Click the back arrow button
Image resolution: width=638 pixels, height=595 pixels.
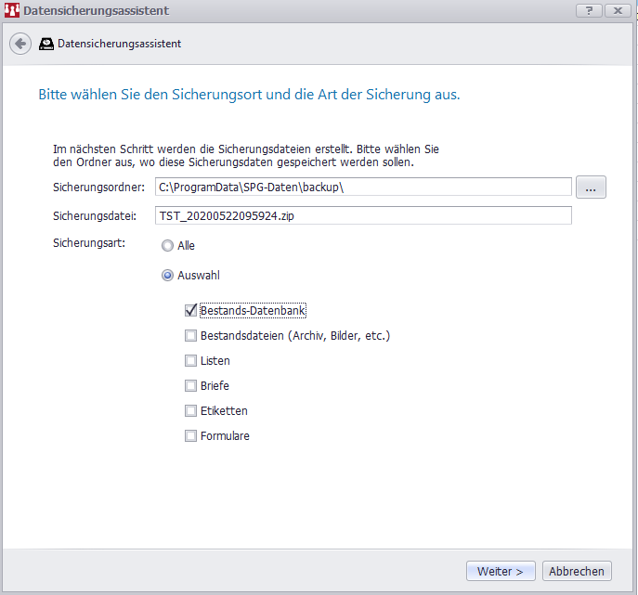(20, 44)
